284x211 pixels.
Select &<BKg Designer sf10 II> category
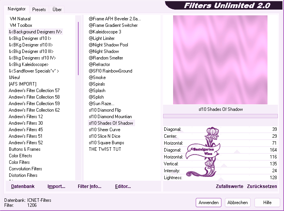click(x=31, y=45)
